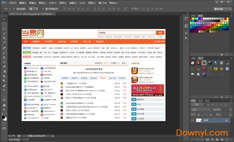This screenshot has height=142, width=234.
Task: Open the Paragraph panel icon in dock
Action: [186, 38]
